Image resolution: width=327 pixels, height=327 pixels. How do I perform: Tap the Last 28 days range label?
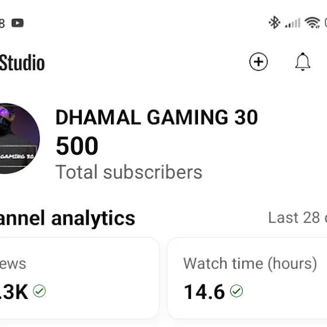coord(298,218)
